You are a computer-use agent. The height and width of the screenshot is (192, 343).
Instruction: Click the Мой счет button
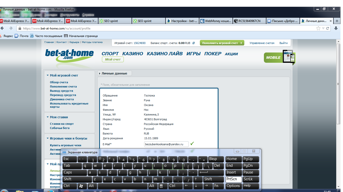pyautogui.click(x=113, y=59)
